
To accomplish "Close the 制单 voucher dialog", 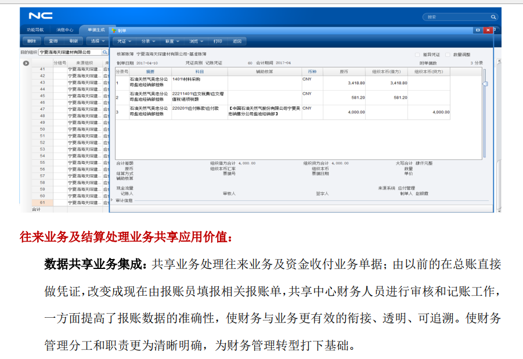I will tap(488, 30).
